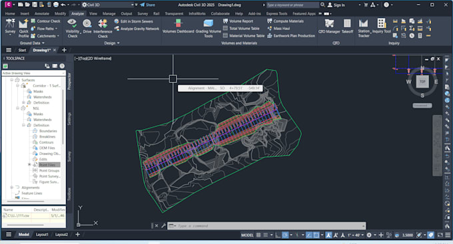Select Breaklines in the Toolspace tree
The height and width of the screenshot is (244, 453).
47,136
